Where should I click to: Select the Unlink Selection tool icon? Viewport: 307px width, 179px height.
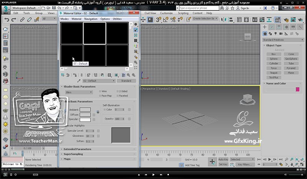30,20
